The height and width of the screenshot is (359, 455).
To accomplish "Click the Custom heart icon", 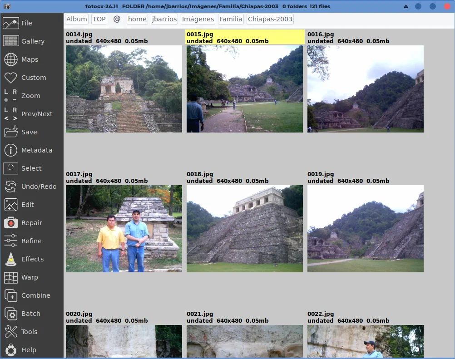I will 11,78.
